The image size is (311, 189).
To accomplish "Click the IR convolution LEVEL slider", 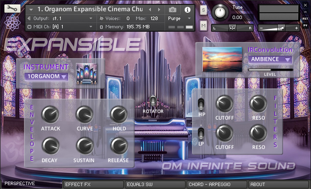I will point(270,70).
